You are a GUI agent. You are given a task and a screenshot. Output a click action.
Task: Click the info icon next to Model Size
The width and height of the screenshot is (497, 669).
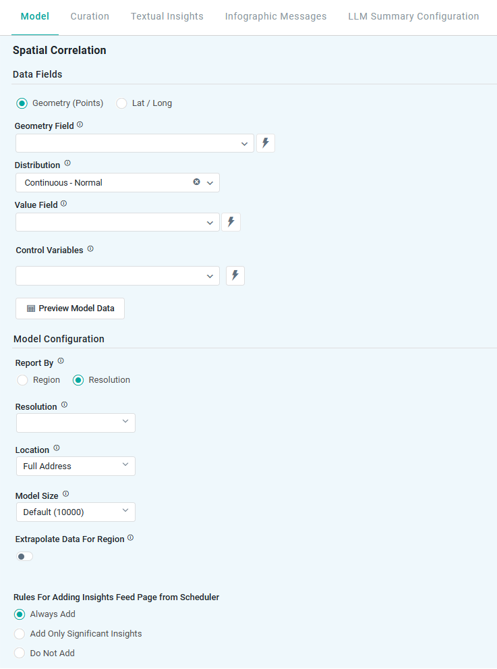click(66, 494)
